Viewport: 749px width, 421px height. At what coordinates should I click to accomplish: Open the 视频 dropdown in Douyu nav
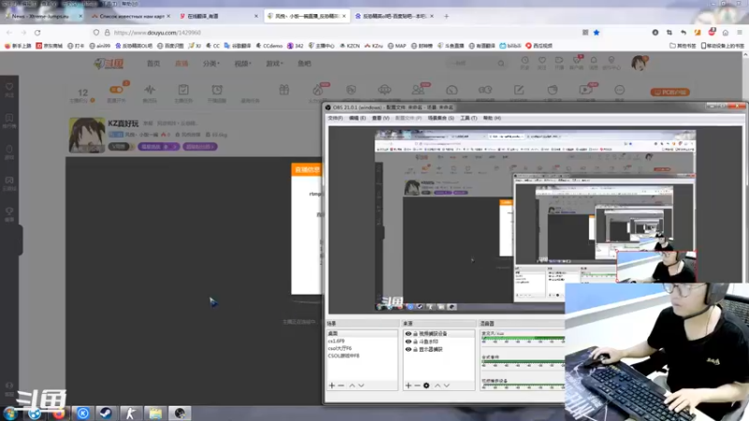[x=242, y=63]
